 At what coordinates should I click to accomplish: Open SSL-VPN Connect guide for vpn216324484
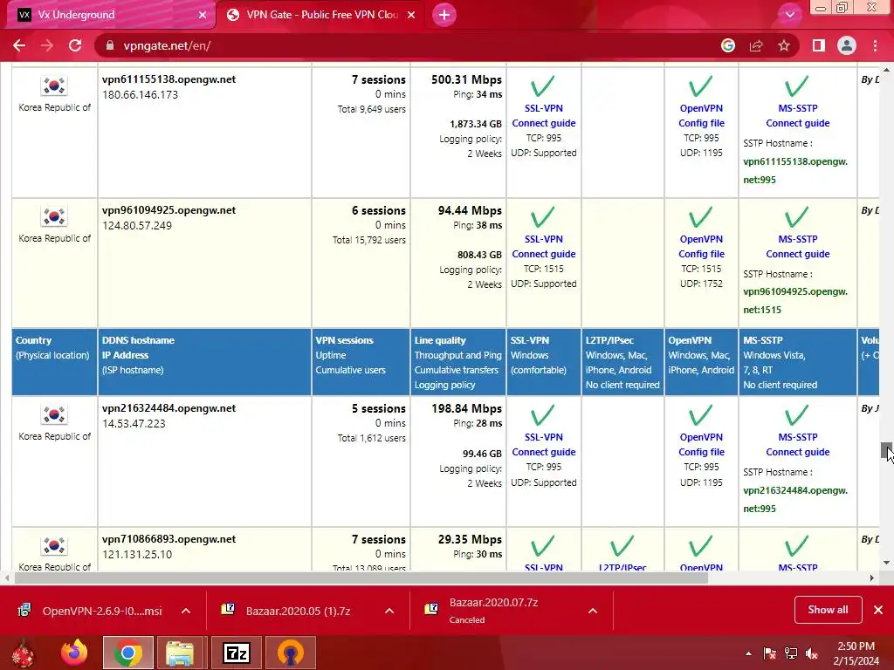(x=543, y=452)
